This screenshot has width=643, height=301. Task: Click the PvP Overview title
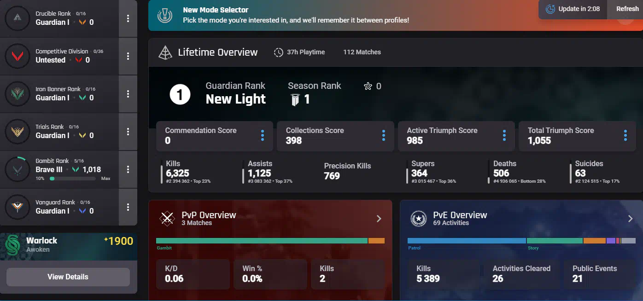coord(209,215)
